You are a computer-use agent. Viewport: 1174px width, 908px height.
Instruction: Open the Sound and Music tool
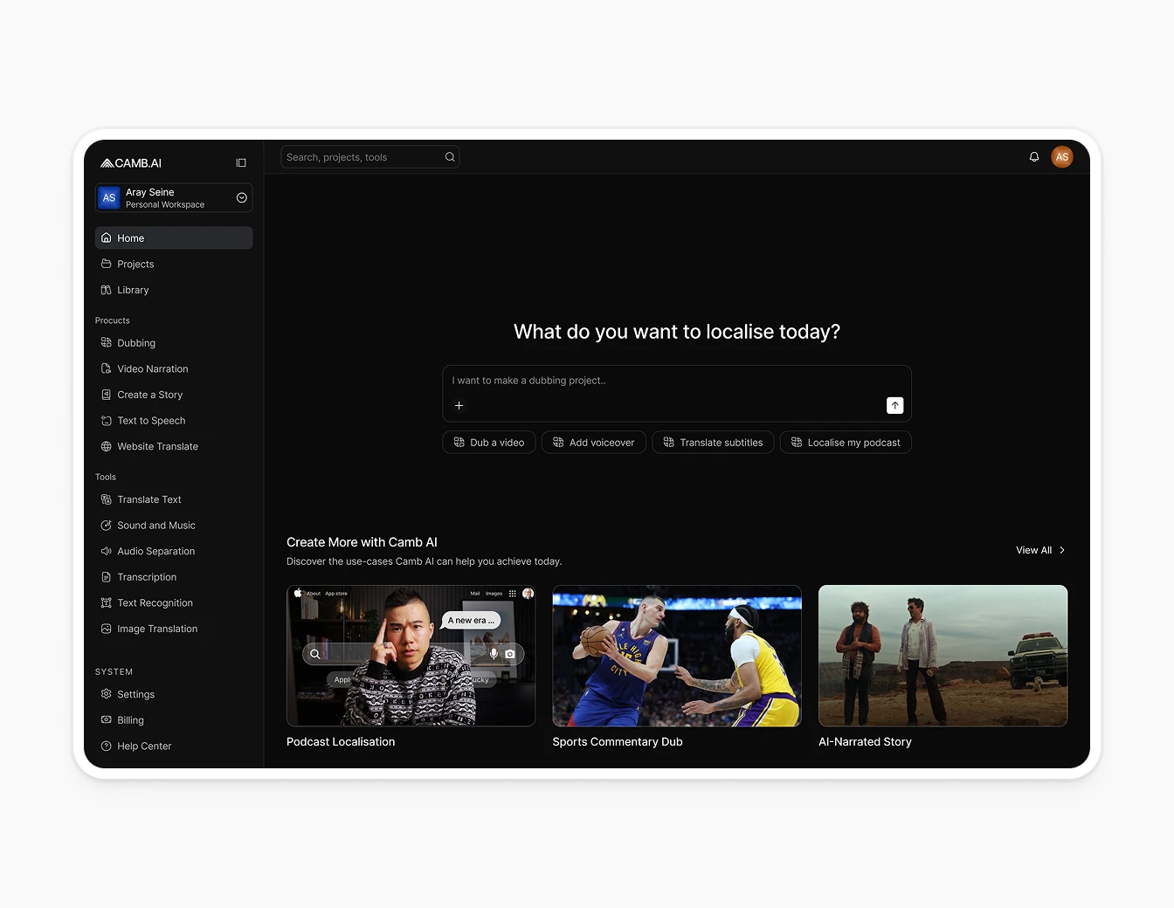(155, 525)
